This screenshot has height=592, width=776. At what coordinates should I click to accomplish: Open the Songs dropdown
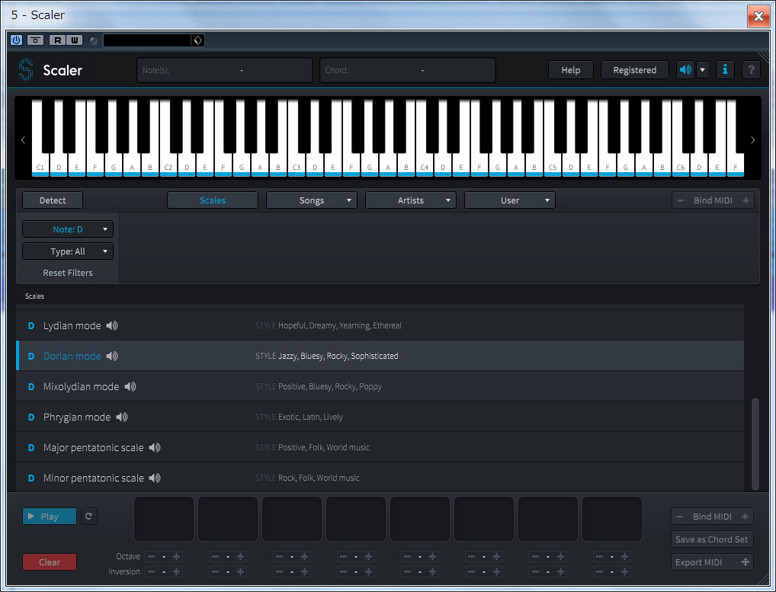pos(311,200)
